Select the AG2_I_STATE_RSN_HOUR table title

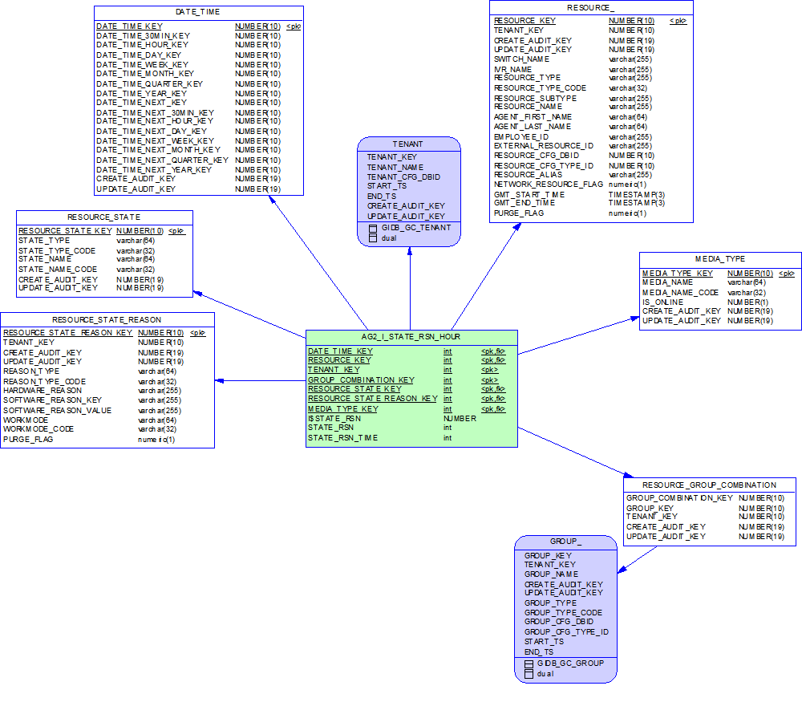click(x=411, y=337)
